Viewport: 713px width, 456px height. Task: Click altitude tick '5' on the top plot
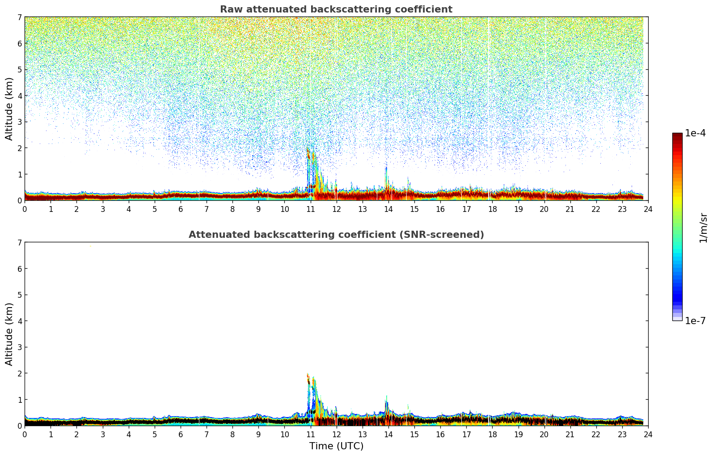tap(19, 69)
